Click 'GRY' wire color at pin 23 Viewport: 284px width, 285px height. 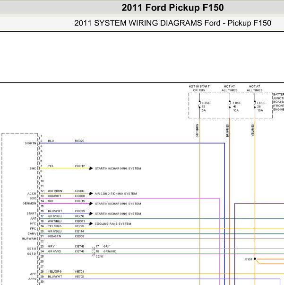(52, 246)
